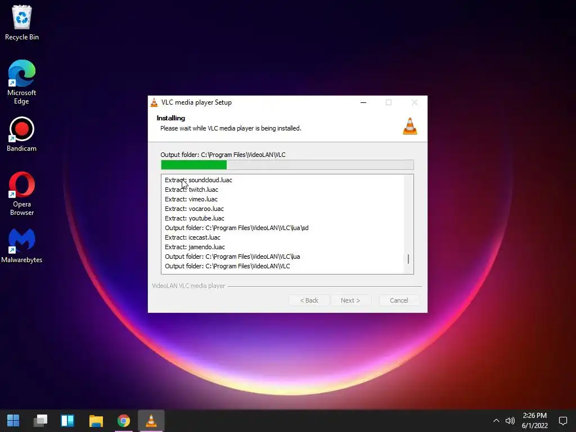
Task: Select the 'Extract: jamendo.luac' log line
Action: click(195, 247)
